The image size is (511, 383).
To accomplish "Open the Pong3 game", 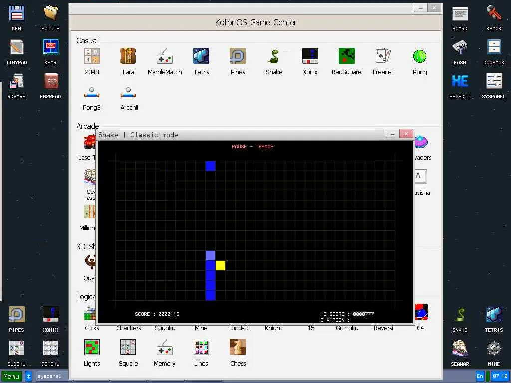I will pyautogui.click(x=92, y=92).
